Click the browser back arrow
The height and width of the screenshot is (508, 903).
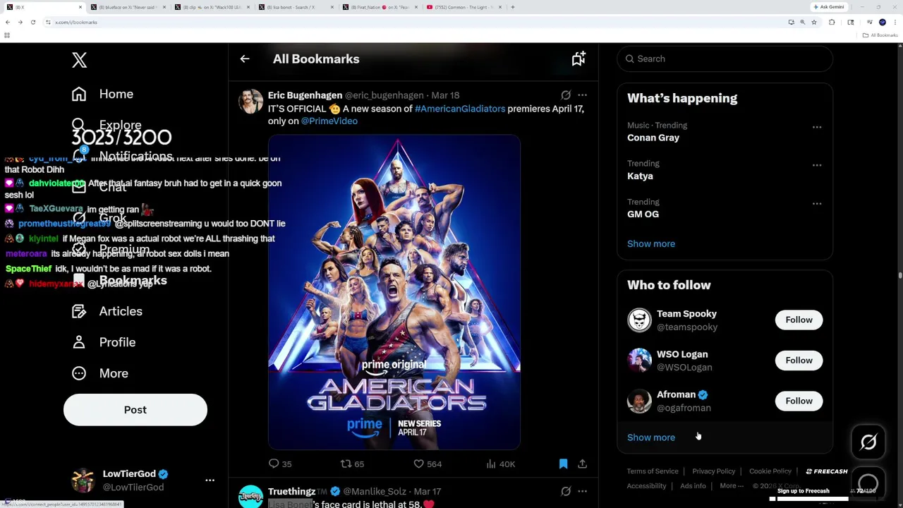coord(8,22)
